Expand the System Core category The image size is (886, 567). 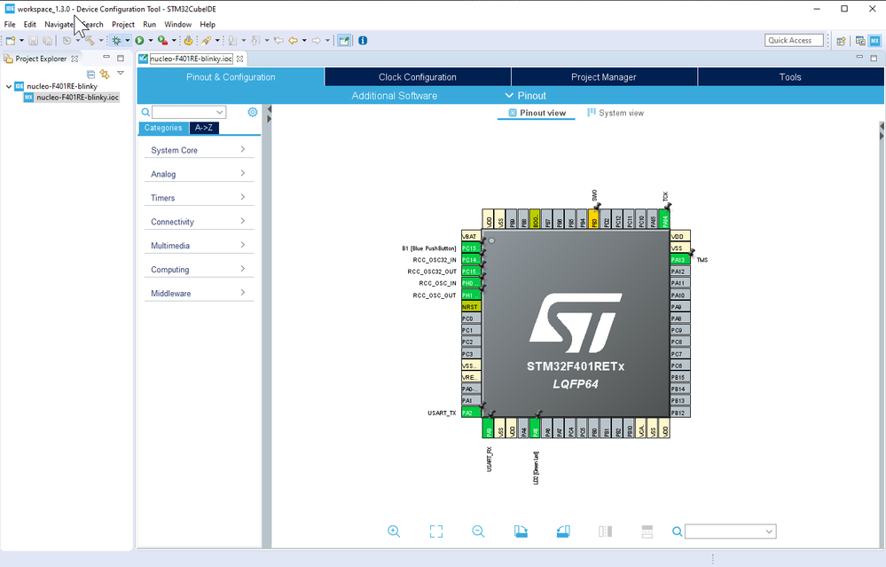point(199,150)
